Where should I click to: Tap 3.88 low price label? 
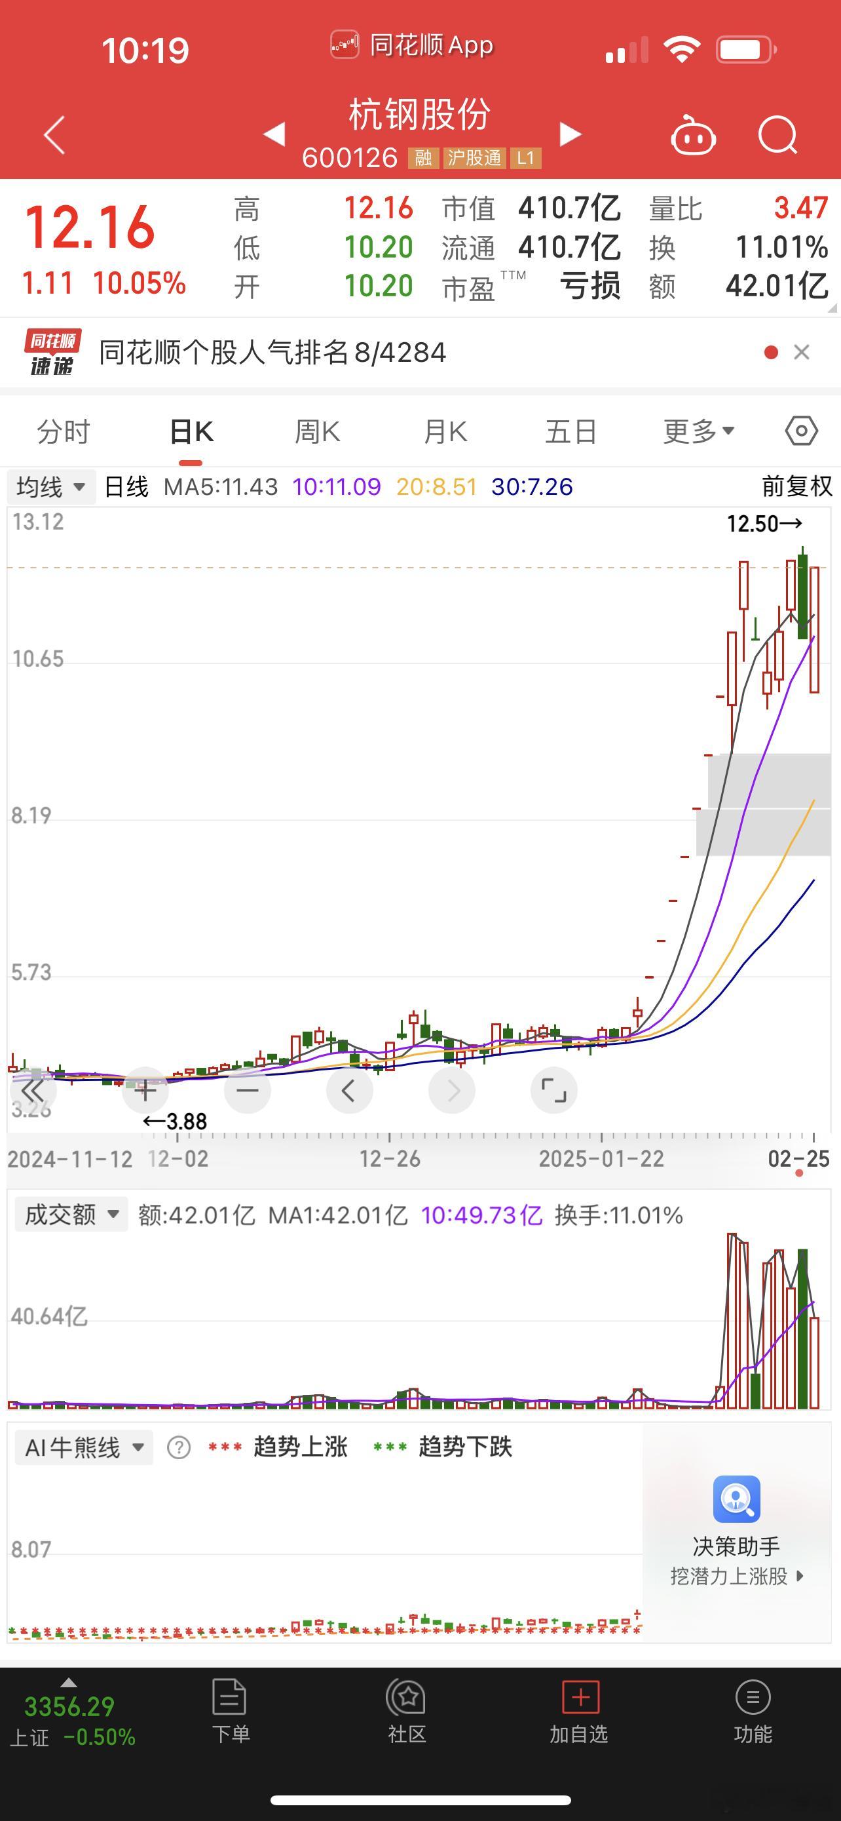click(175, 1121)
